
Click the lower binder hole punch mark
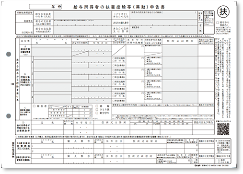[x=9, y=116]
